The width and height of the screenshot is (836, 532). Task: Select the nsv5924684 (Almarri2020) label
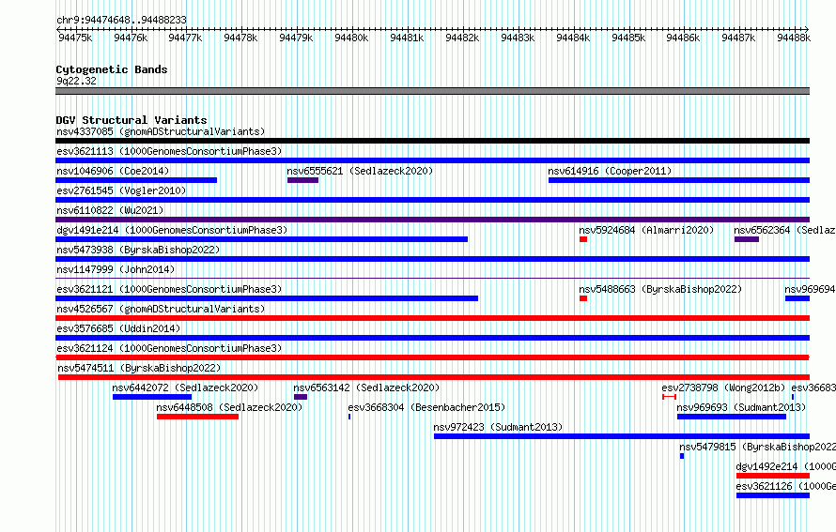click(x=646, y=230)
